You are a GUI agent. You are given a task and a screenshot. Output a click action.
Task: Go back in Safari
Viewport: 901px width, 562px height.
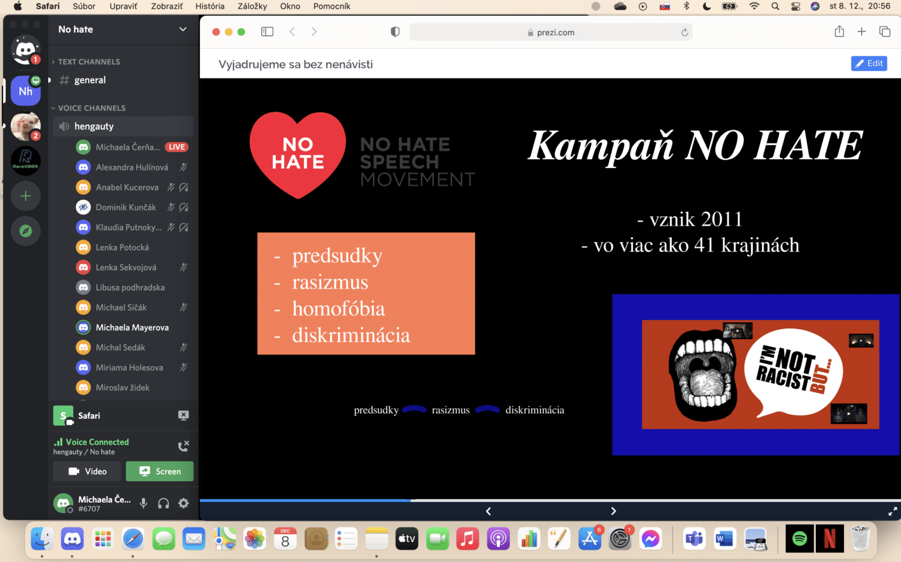tap(292, 32)
